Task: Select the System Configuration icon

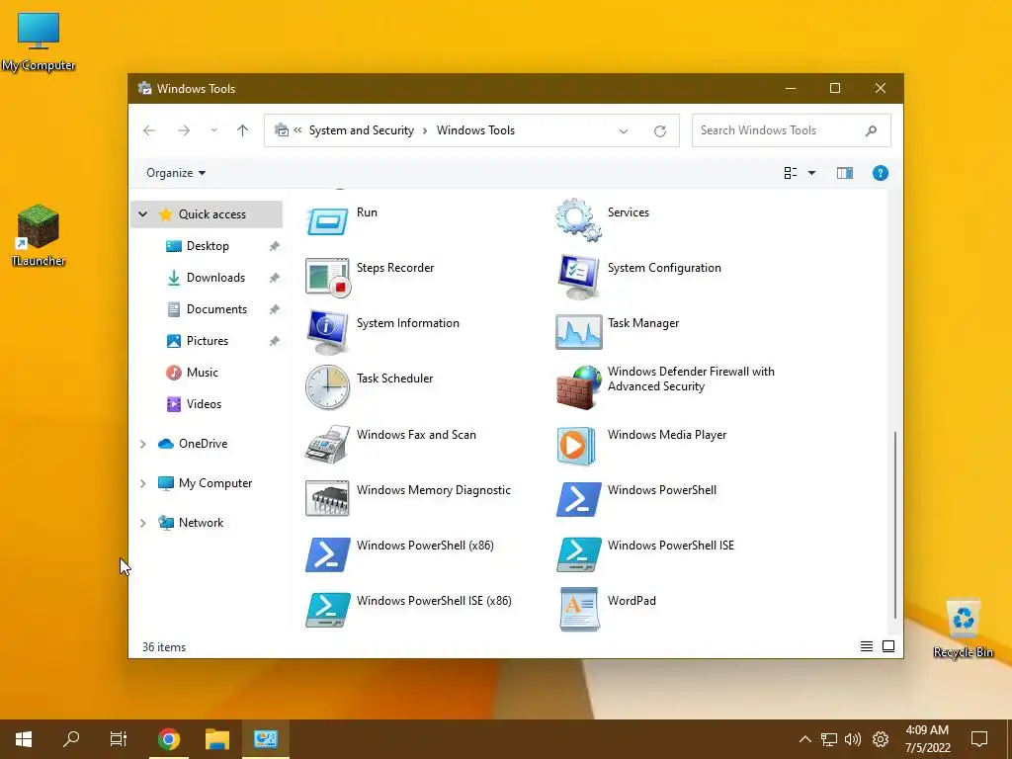Action: (578, 277)
